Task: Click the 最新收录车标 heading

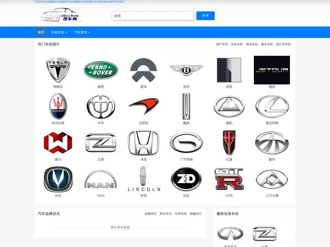Action: coord(227,214)
